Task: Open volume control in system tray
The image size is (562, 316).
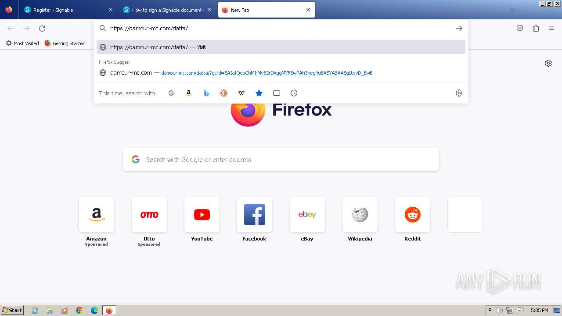Action: coord(499,310)
